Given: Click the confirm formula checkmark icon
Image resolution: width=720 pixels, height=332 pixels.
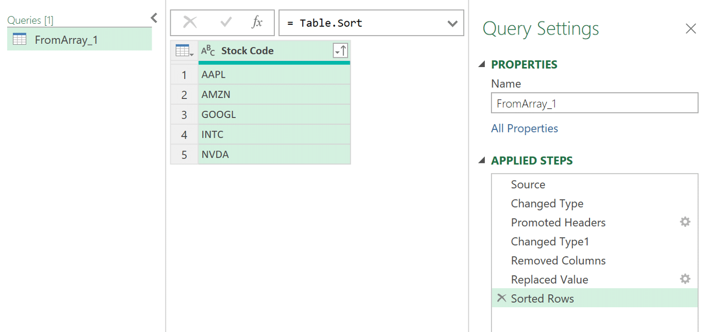Looking at the screenshot, I should (x=226, y=22).
